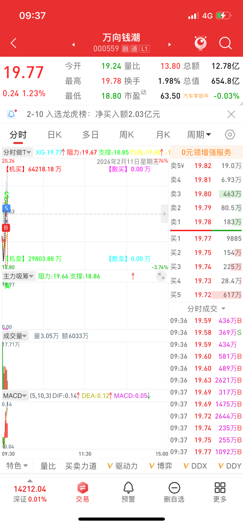Switch to 多日 tab

point(90,135)
